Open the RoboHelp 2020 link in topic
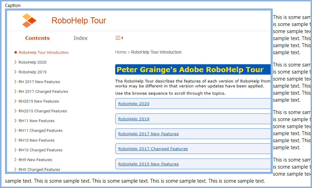Viewport: 312px width, 188px height. tap(134, 104)
